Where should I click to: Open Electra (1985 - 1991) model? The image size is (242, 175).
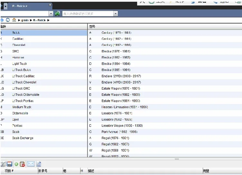click(165, 70)
